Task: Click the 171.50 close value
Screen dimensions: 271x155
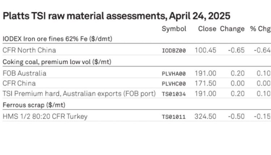Action: [206, 84]
